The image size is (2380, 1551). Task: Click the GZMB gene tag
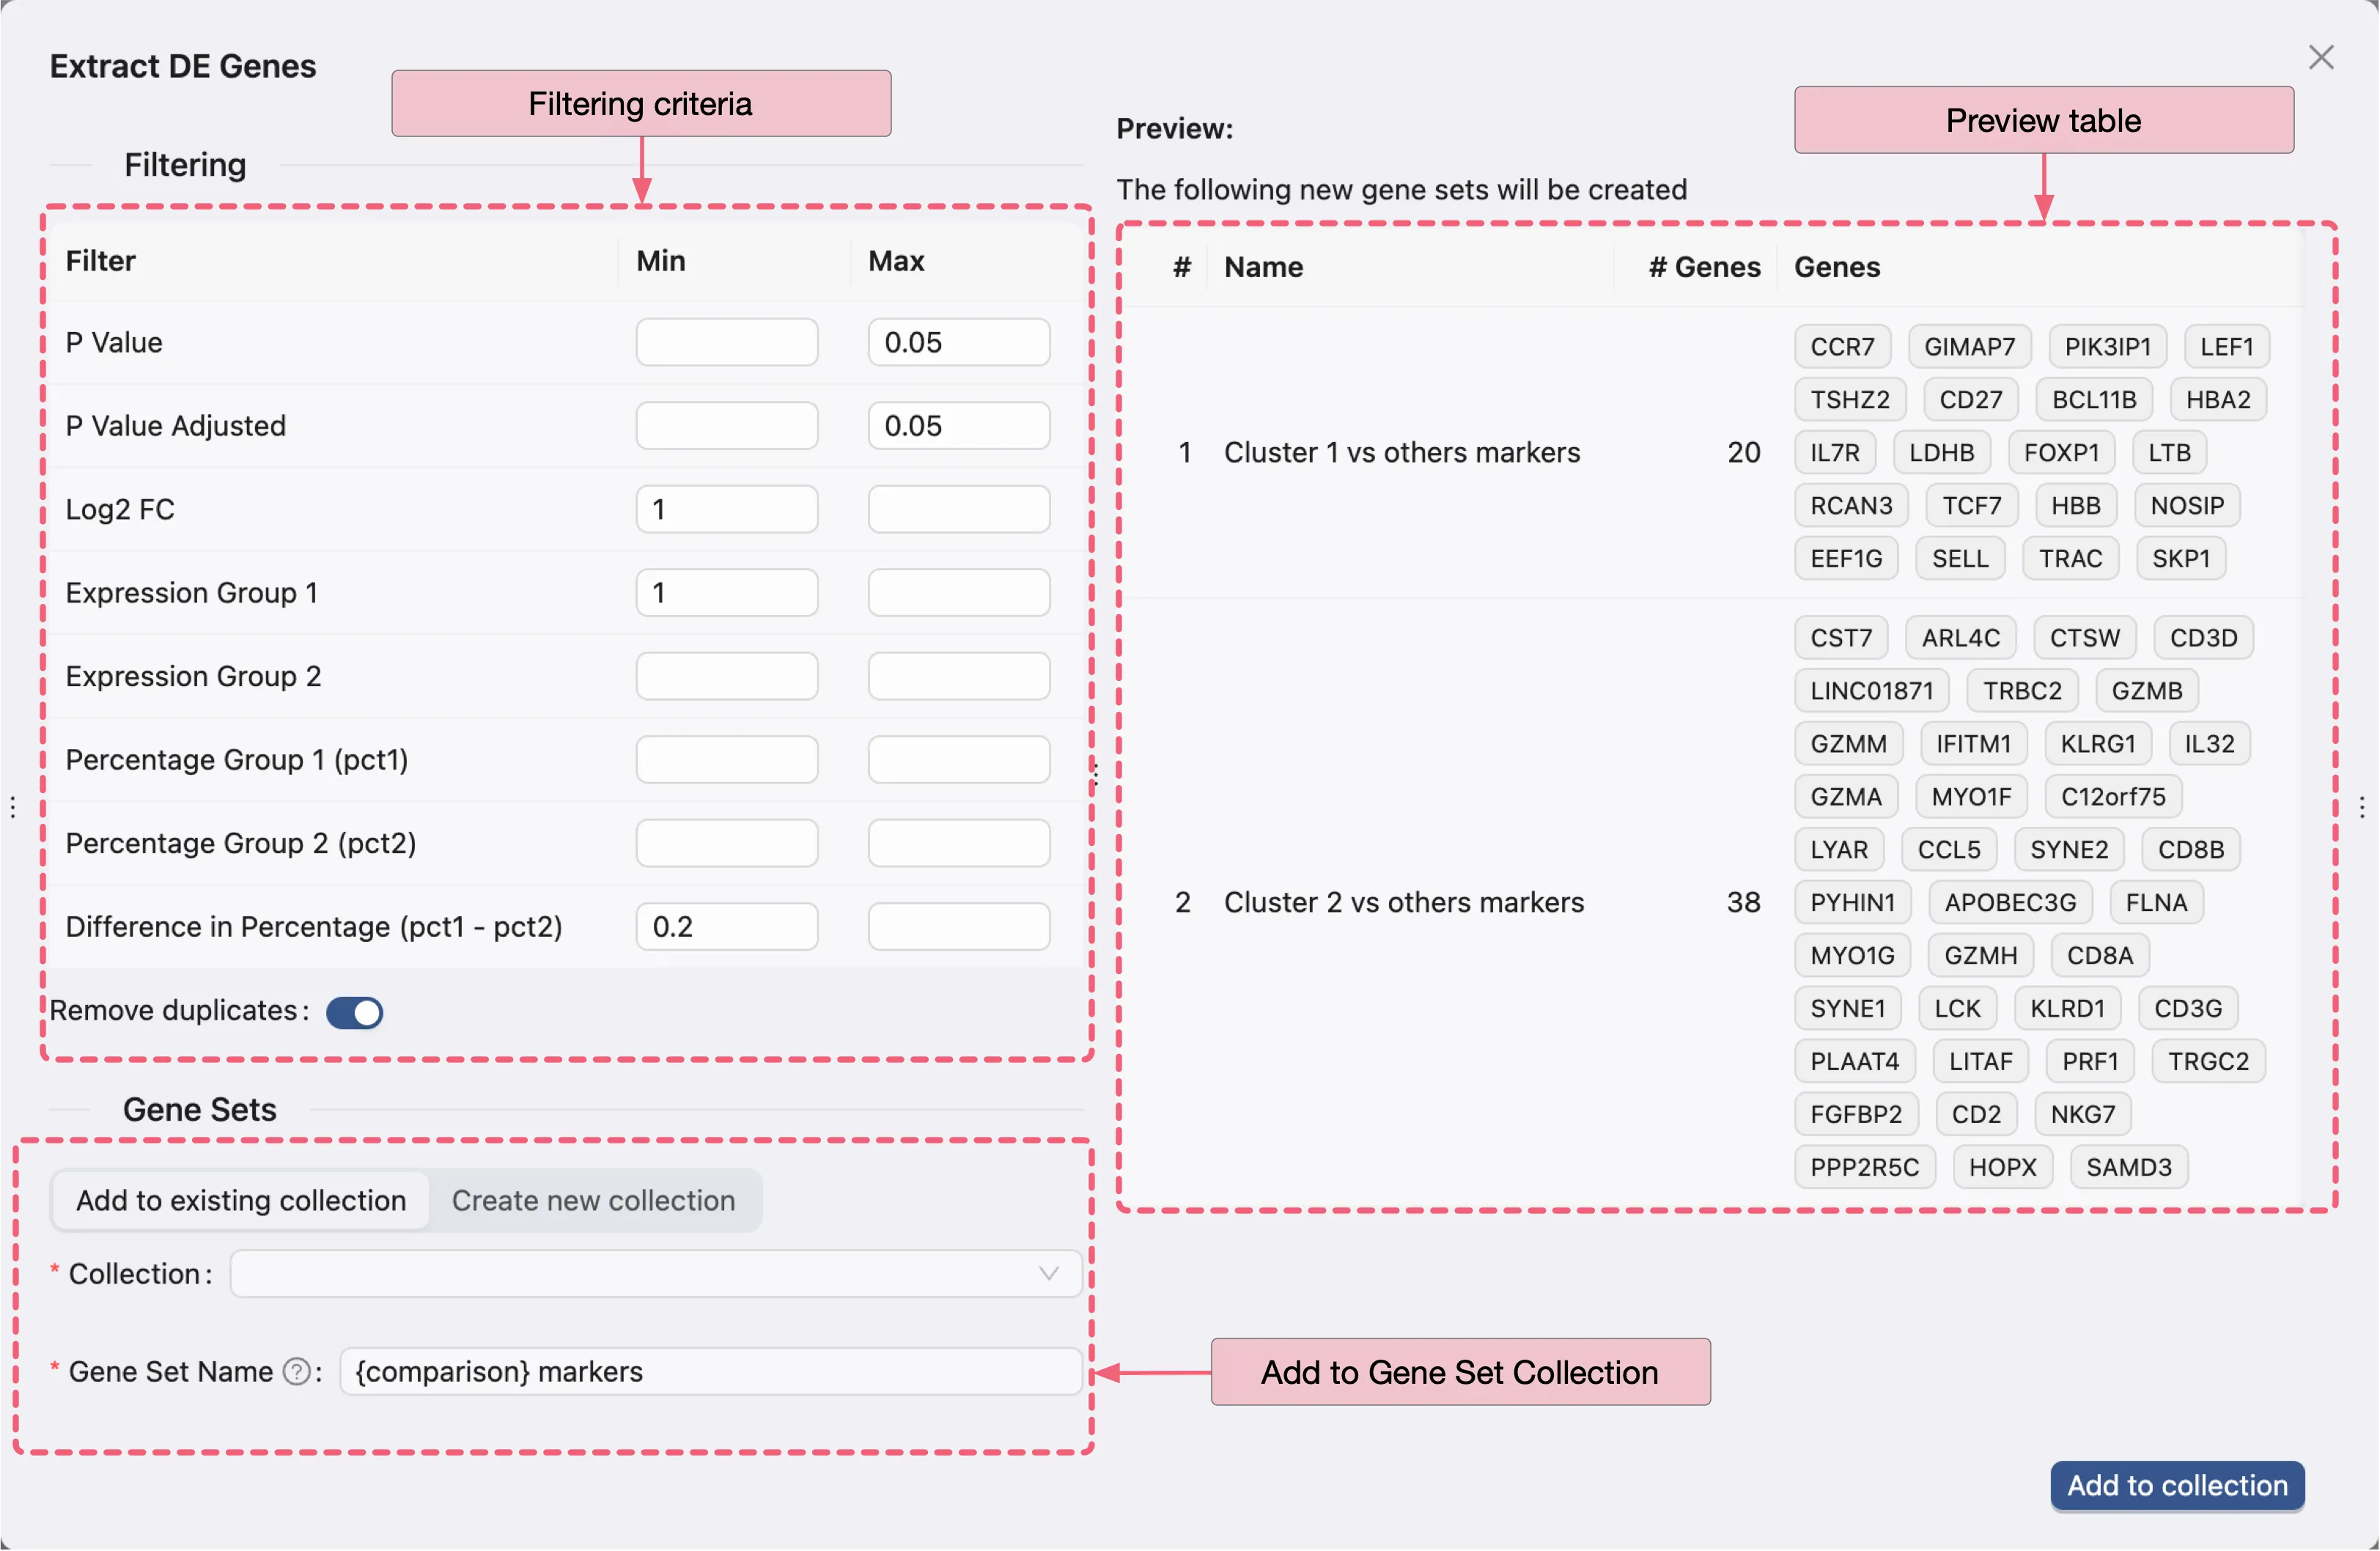2146,691
